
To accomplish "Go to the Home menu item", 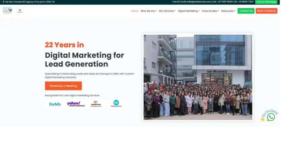I will 134,11.
